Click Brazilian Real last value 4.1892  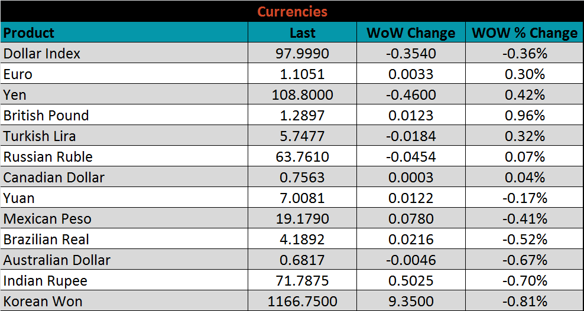pos(302,240)
